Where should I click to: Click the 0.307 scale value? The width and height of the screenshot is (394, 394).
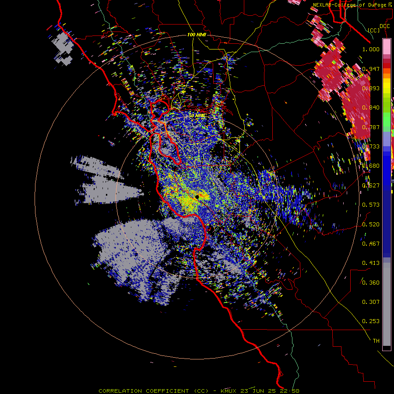pyautogui.click(x=371, y=302)
